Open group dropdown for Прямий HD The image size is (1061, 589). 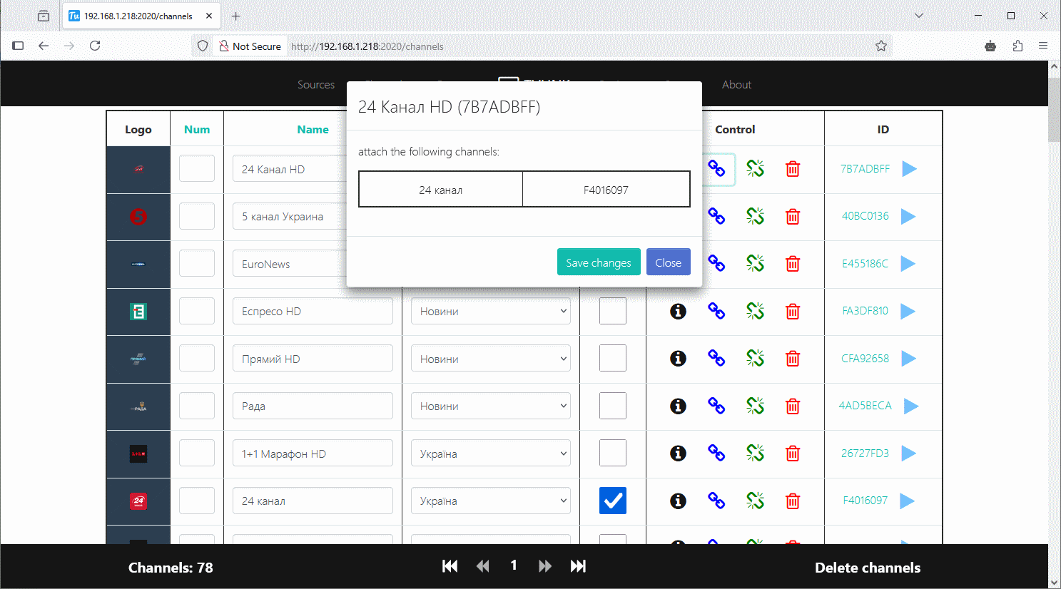coord(491,359)
